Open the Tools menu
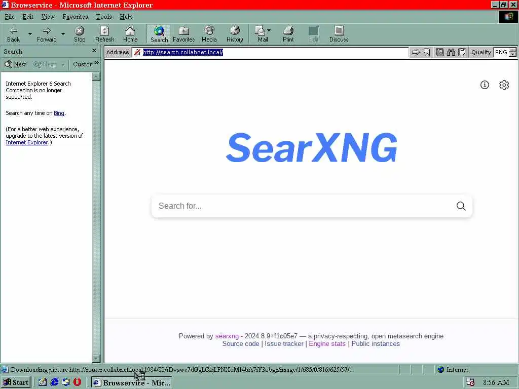This screenshot has height=389, width=519. coord(103,17)
